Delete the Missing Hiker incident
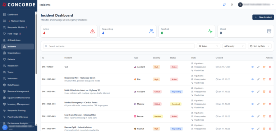Viewport: 276px width, 131px height. (270, 116)
